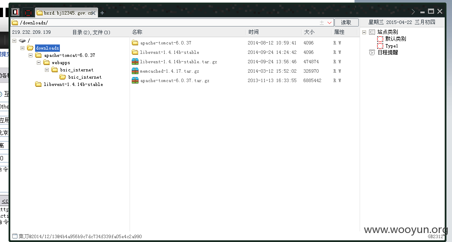The image size is (452, 242).
Task: Select libevent-1.4.14b-stable in tree
Action: click(x=73, y=84)
